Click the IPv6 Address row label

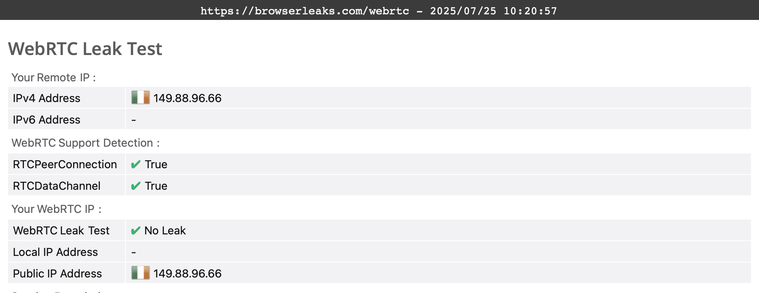tap(46, 120)
